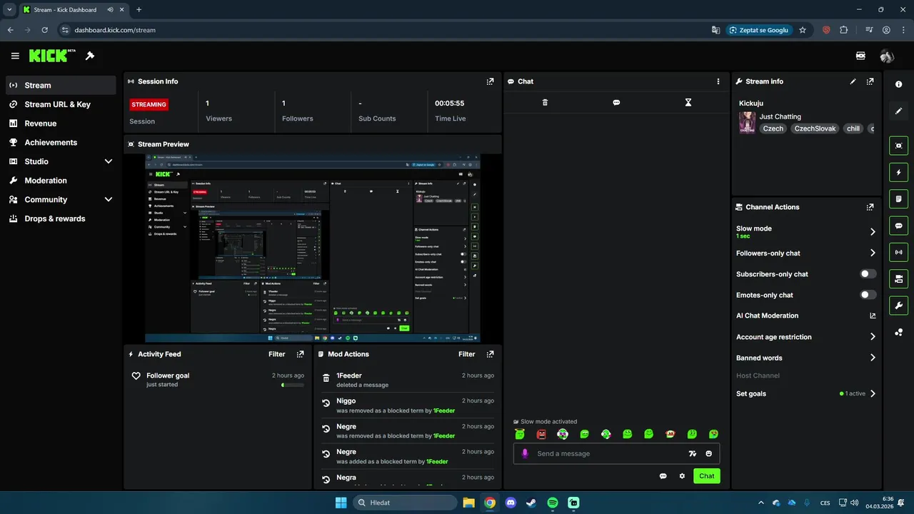
Task: Click the hourglass icon at top of Chat
Action: (688, 102)
